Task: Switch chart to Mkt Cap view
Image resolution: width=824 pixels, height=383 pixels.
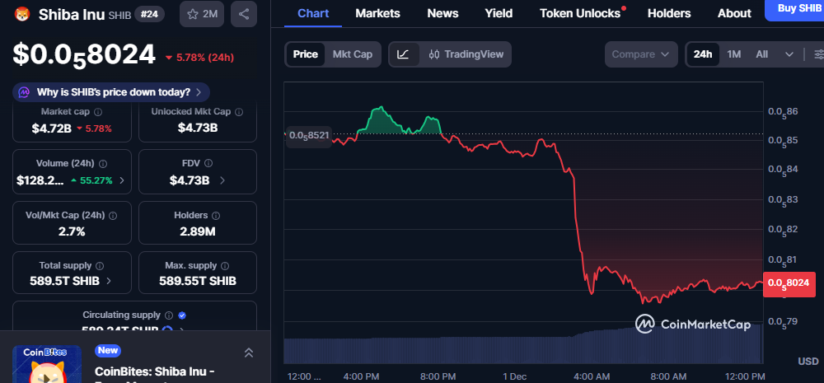Action: tap(352, 54)
